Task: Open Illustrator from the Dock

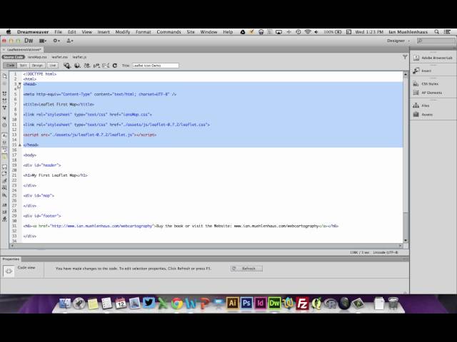Action: click(232, 304)
